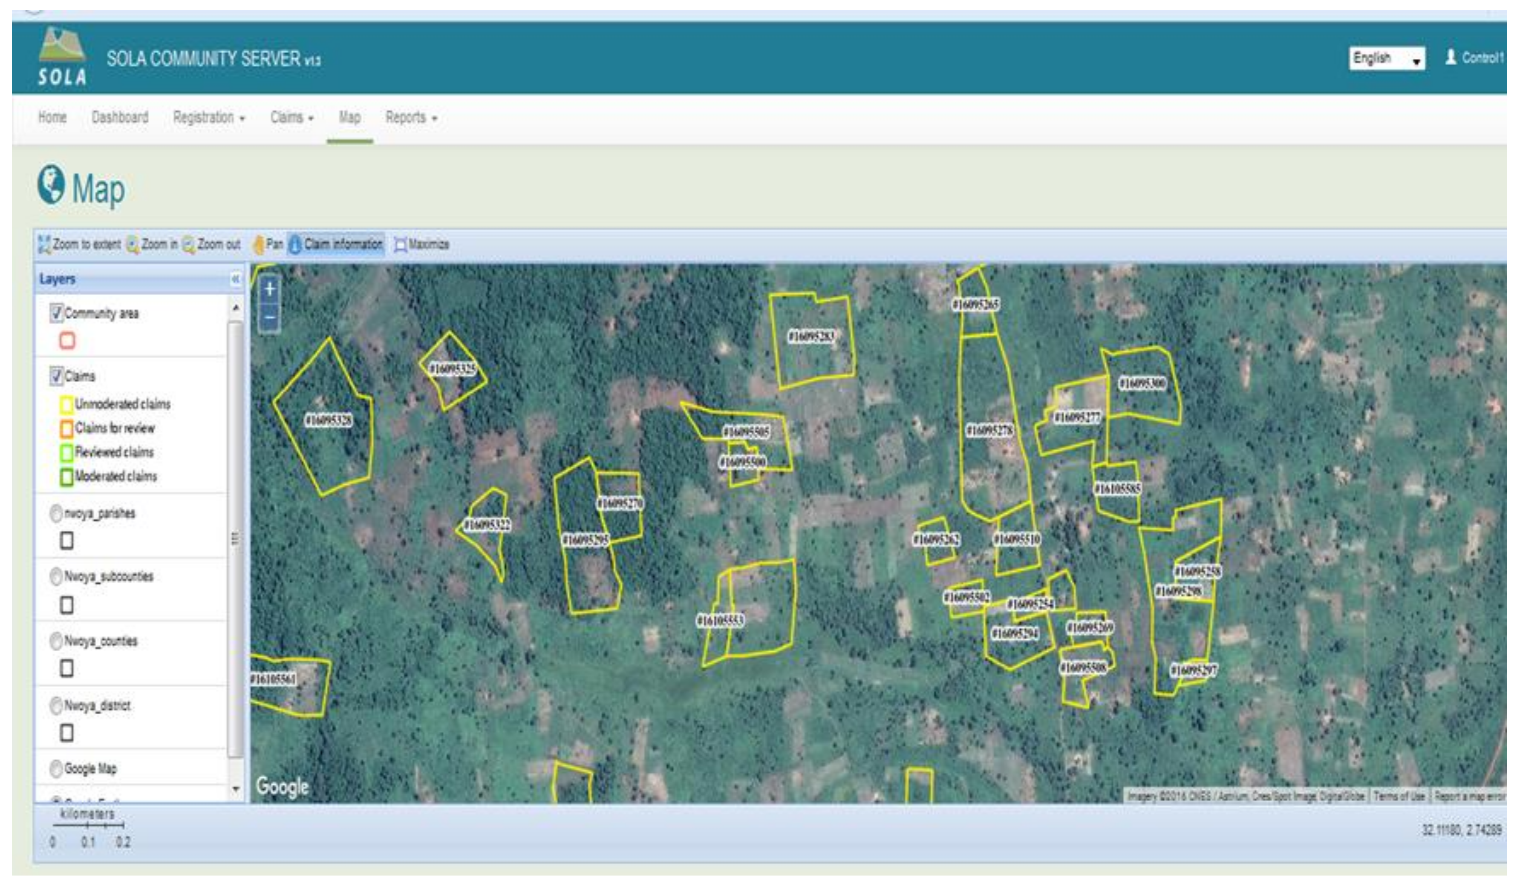
Task: Click claim label #16095277
Action: 1077,417
